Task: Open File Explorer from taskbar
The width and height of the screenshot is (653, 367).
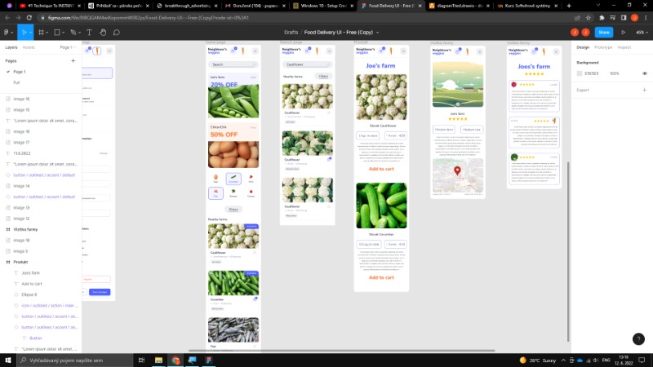Action: tap(158, 360)
